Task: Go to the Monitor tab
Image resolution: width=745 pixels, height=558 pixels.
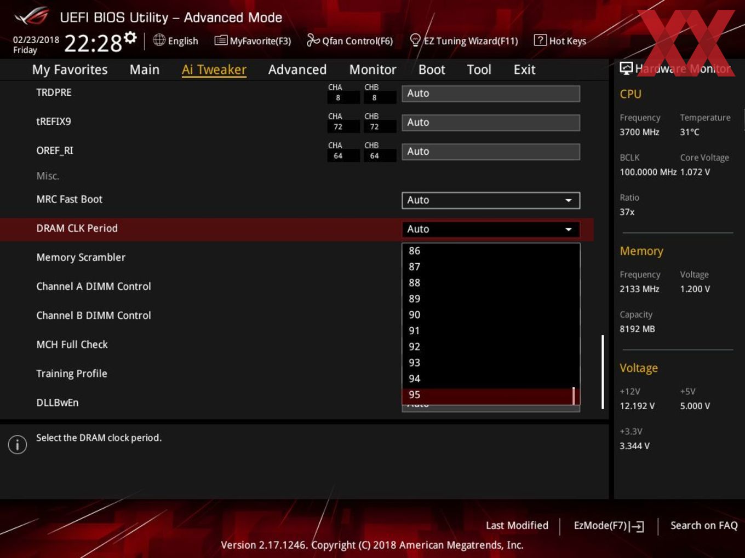Action: 373,69
